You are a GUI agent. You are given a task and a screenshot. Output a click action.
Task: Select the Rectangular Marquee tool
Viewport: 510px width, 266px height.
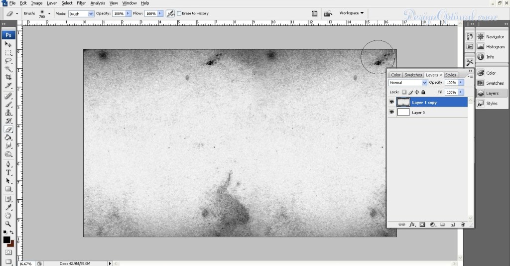8,53
